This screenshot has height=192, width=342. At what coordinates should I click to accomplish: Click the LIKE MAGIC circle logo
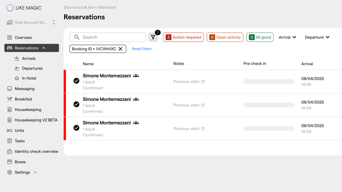coord(10,8)
